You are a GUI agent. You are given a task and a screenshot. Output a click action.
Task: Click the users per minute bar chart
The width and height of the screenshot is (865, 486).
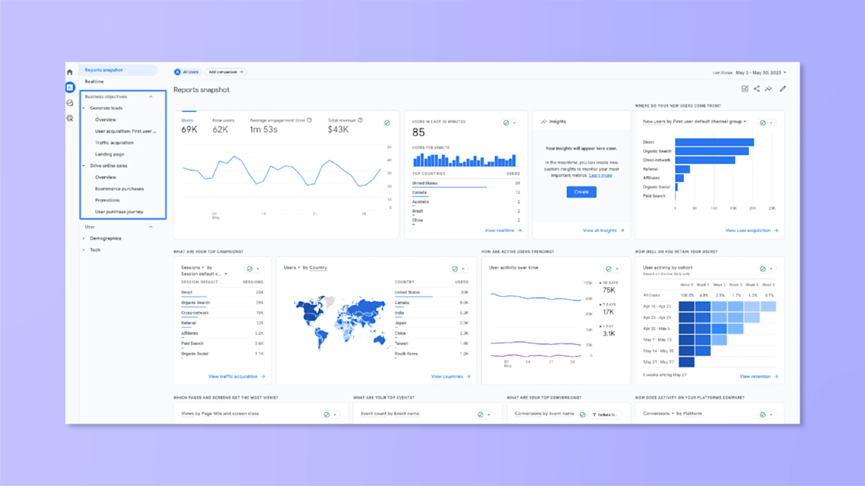coord(465,160)
